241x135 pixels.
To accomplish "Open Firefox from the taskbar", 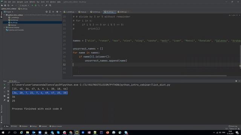I will [107, 132].
